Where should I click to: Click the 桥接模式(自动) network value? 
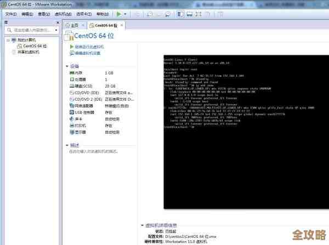click(117, 106)
